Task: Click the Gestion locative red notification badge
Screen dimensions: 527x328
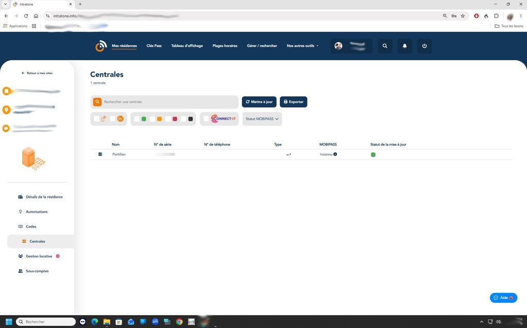Action: [58, 256]
